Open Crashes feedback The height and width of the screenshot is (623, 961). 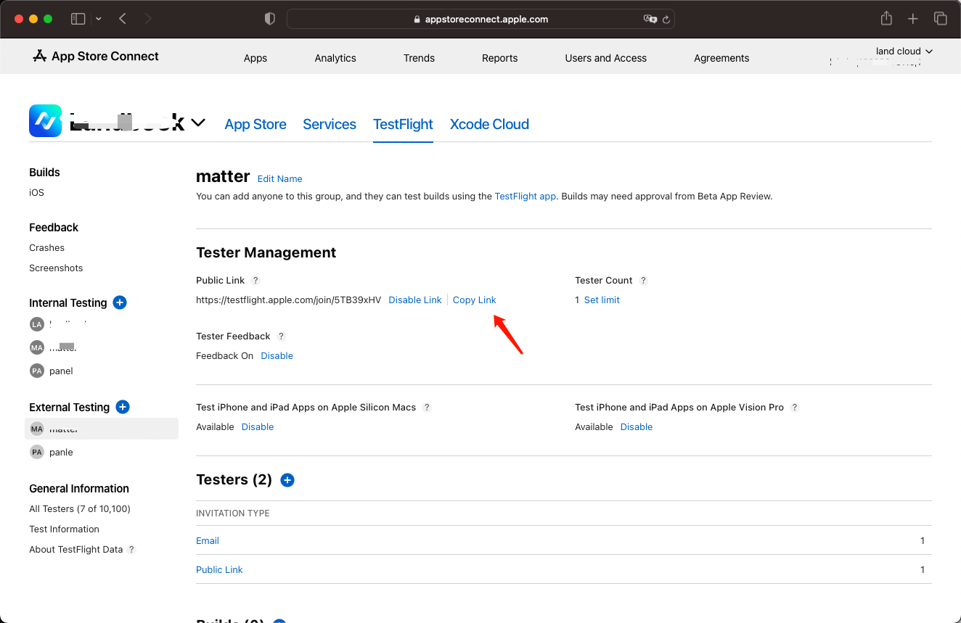click(x=46, y=247)
